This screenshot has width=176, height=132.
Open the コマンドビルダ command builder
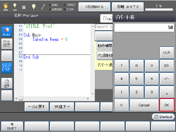7,68
